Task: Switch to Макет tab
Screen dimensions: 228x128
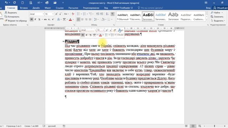Action: click(x=48, y=8)
